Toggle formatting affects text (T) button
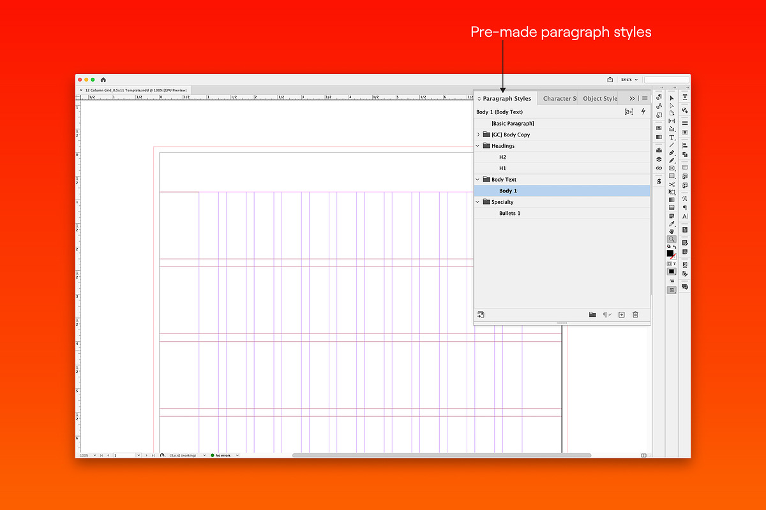The image size is (766, 510). (x=675, y=263)
